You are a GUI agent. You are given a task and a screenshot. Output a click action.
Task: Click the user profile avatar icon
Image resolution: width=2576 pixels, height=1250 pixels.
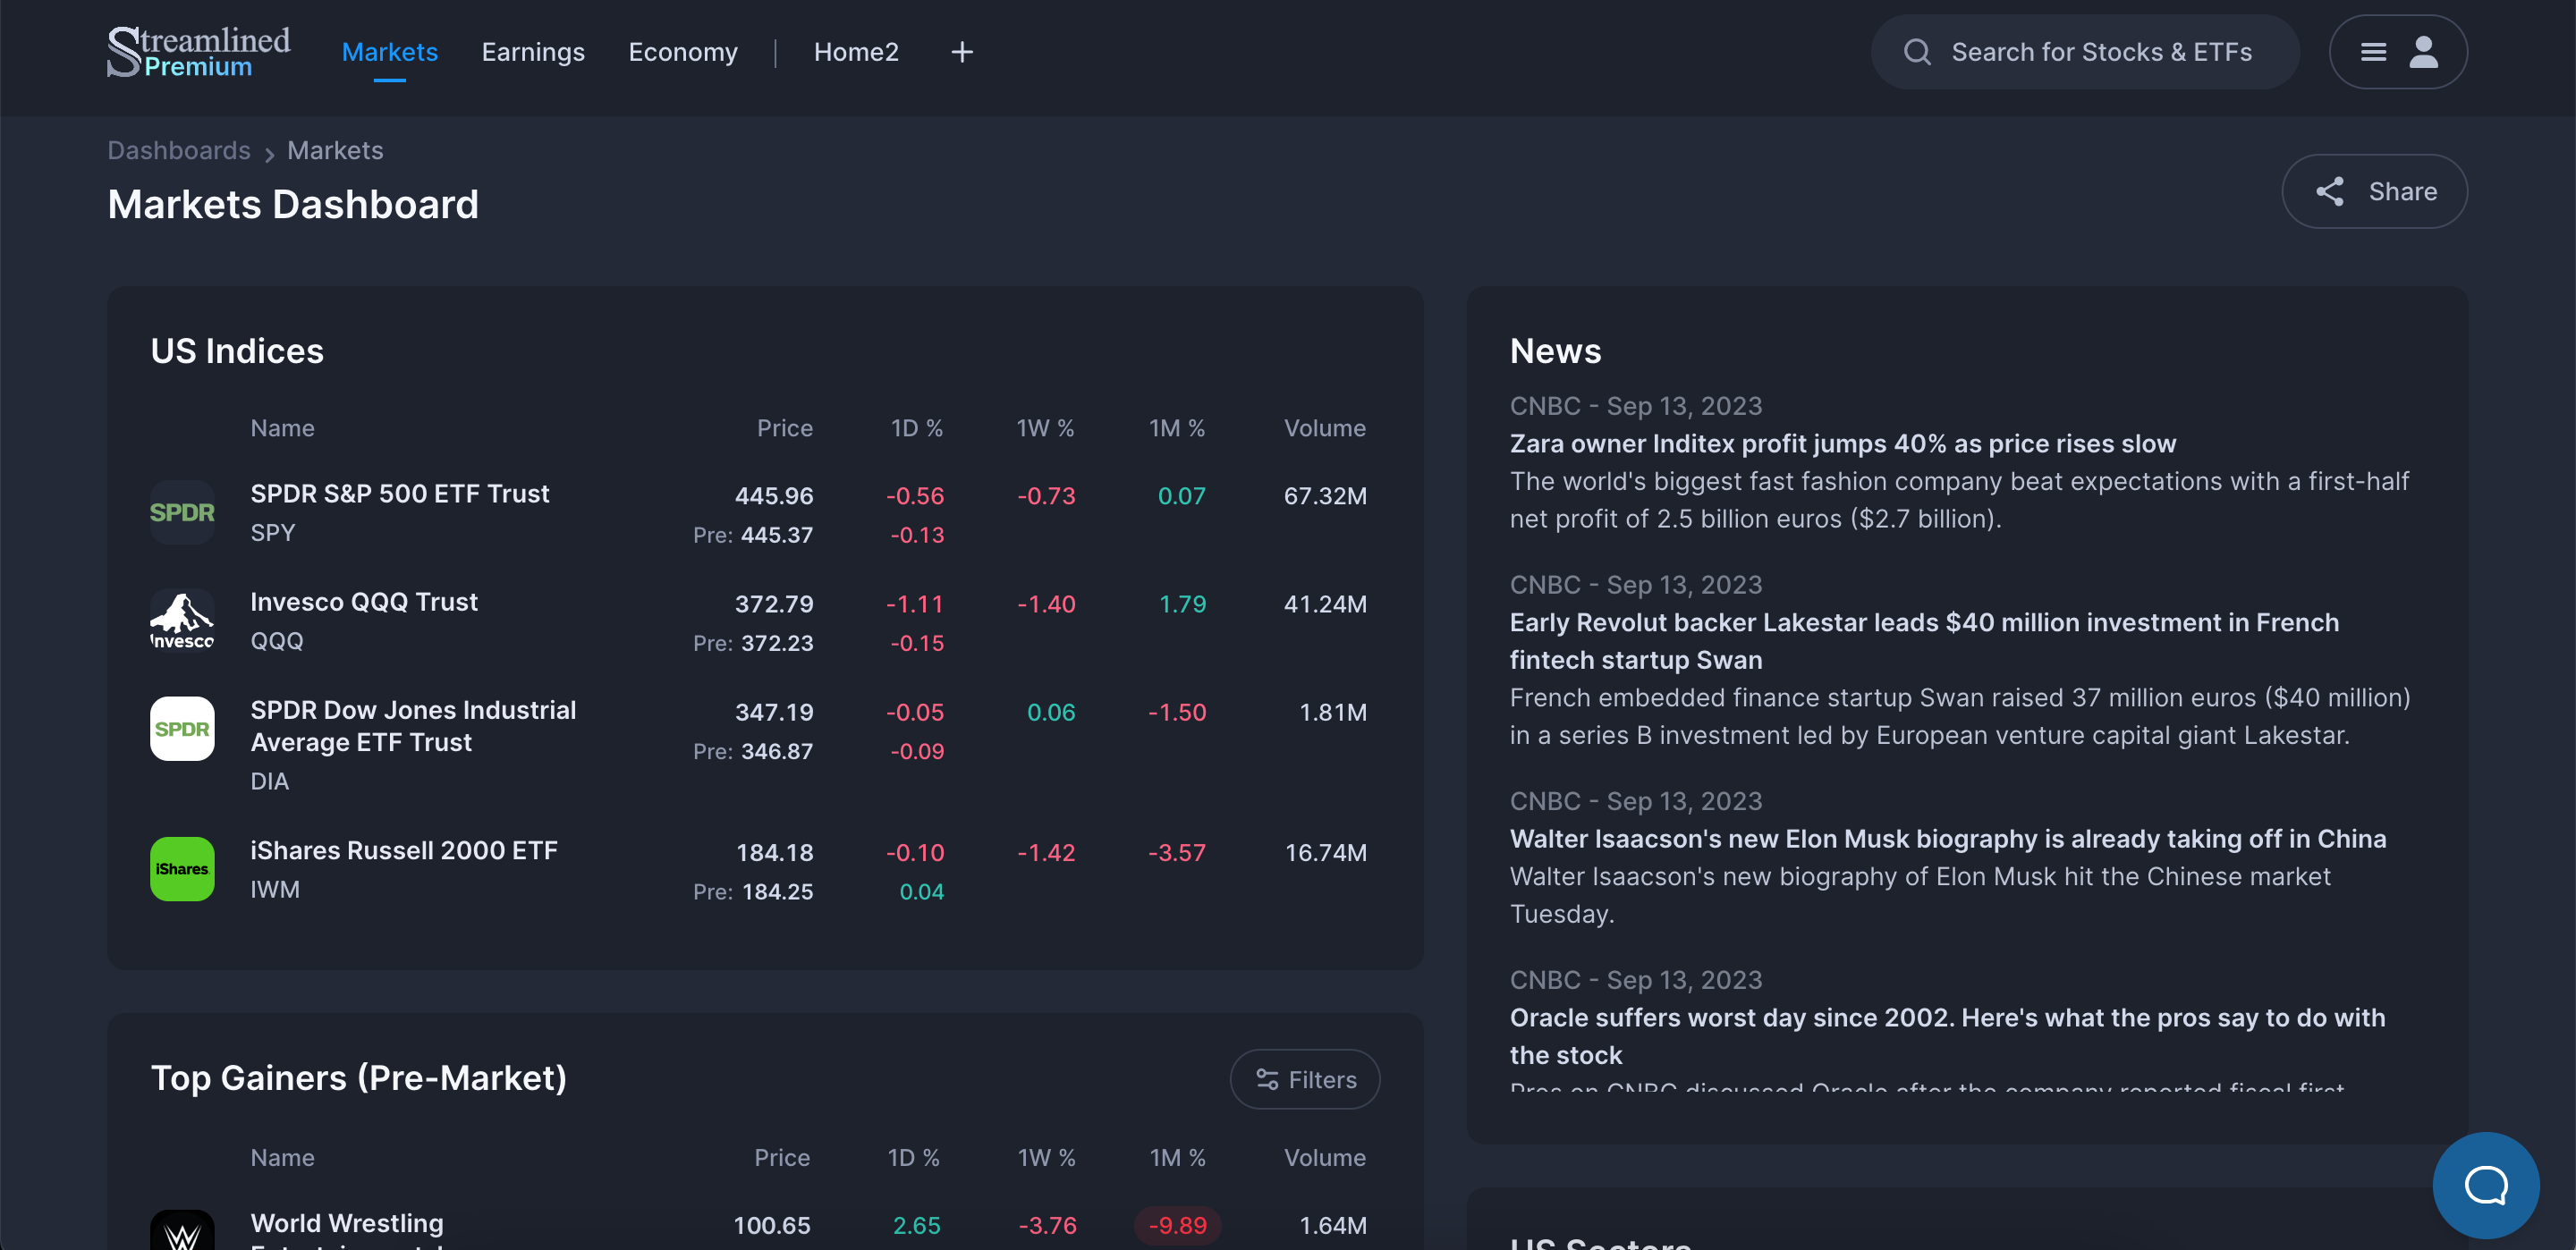click(2423, 52)
